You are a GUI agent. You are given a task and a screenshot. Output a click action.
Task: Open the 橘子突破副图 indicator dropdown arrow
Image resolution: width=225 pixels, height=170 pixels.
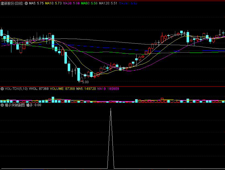pyautogui.click(x=2, y=105)
